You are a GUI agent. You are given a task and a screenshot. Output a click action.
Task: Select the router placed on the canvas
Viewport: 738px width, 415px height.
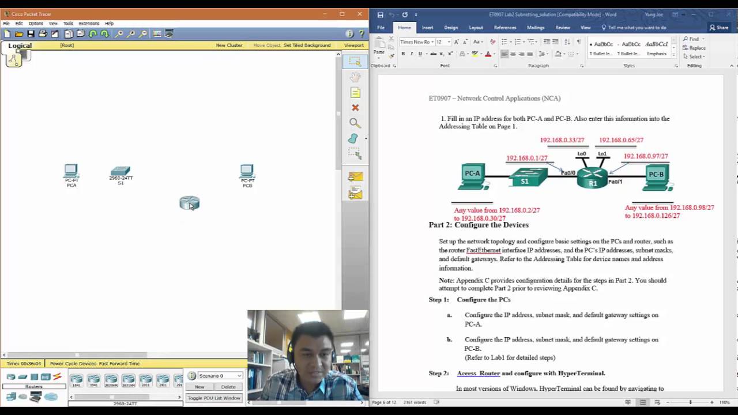pos(189,203)
